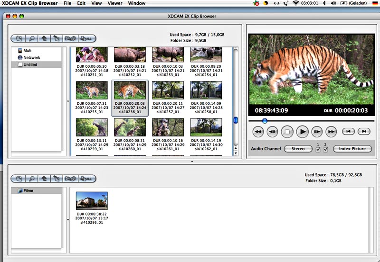Click the fast forward button
Screen dimensions: 380x262
pyautogui.click(x=332, y=131)
